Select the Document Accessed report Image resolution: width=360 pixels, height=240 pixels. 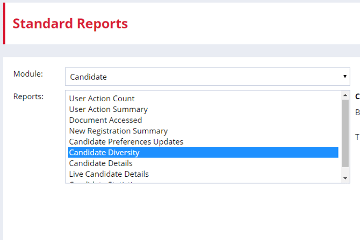105,120
